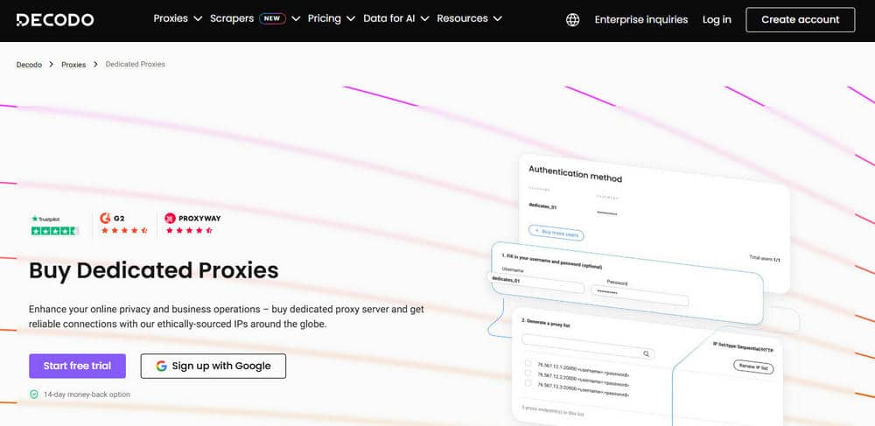
Task: Click the Proxyway rating badge
Action: point(192,224)
